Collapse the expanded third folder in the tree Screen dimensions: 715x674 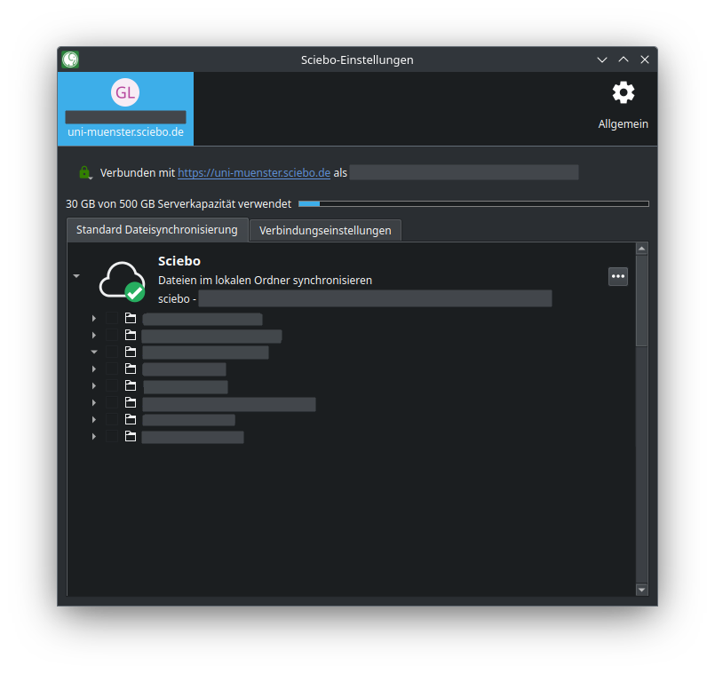[x=94, y=353]
